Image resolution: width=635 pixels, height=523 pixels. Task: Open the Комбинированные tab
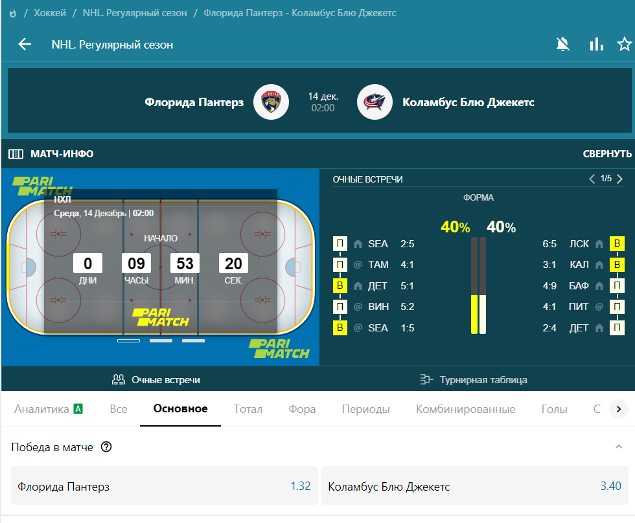(465, 409)
